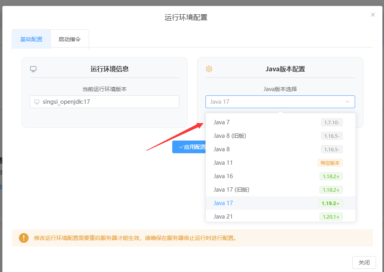Click the monitor icon beside 运行环境信息
384x272 pixels.
33,69
